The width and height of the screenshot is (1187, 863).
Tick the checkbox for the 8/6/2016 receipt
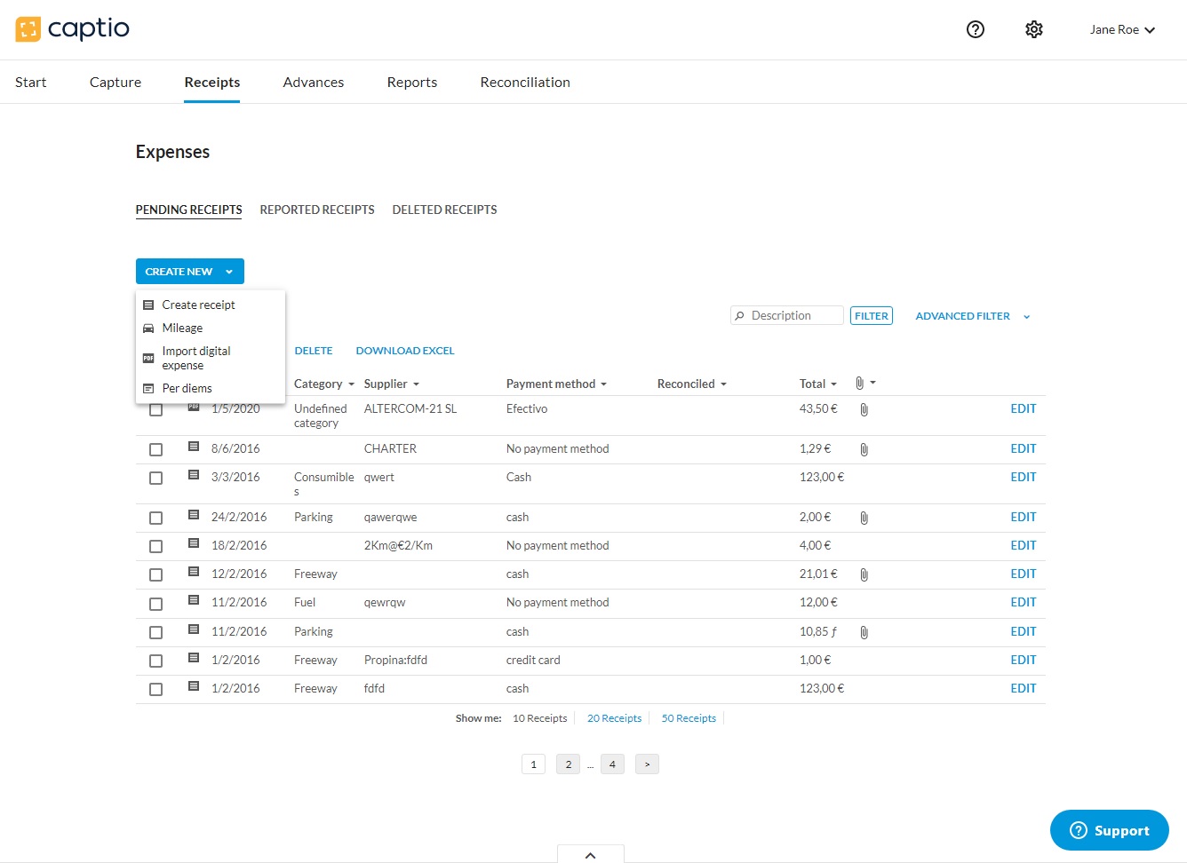pos(156,449)
